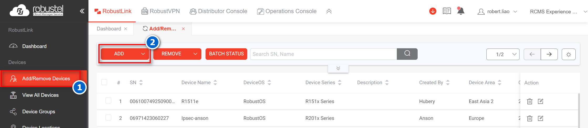Open the help documentation book icon
Viewport: 588px width, 128px height.
[447, 11]
